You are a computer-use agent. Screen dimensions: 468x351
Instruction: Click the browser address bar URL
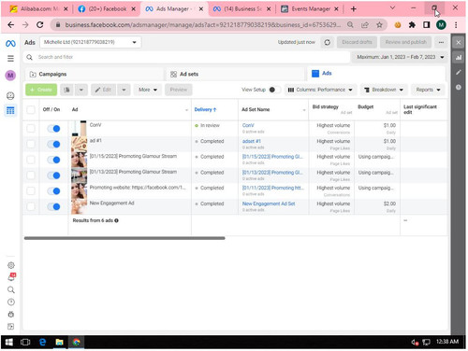[203, 25]
